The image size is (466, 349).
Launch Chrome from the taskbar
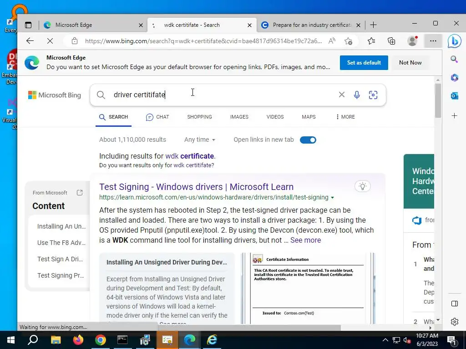(x=101, y=340)
